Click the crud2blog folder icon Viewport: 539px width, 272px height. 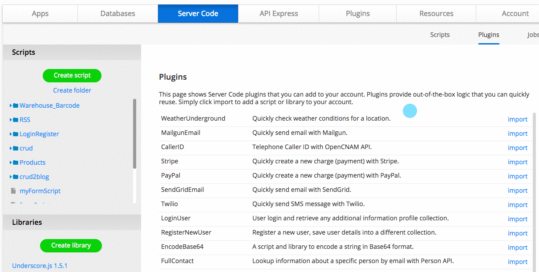point(15,176)
